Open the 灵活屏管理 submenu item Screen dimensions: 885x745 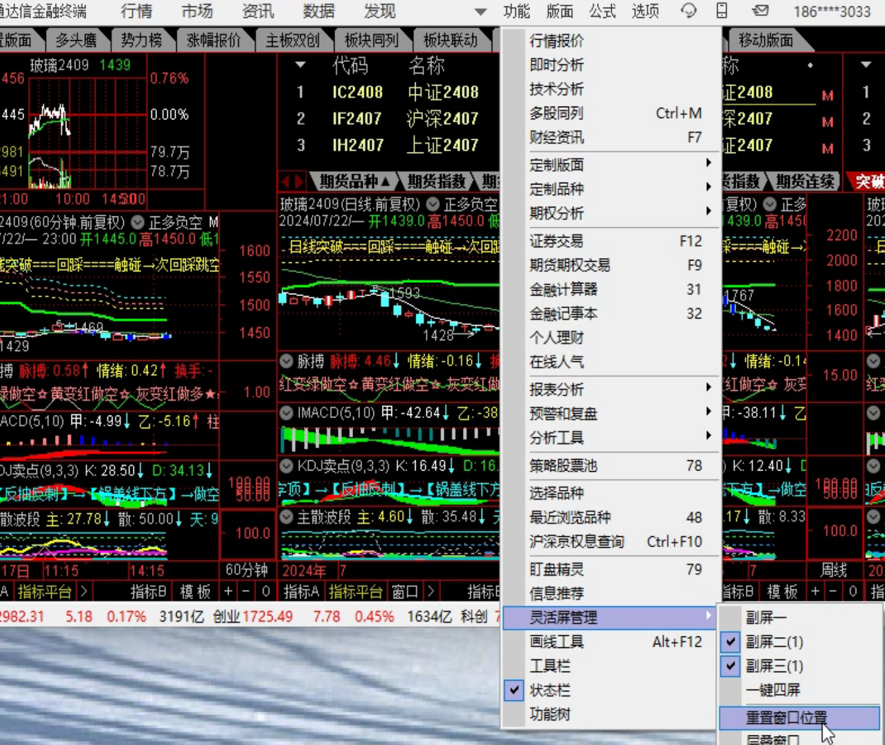[x=610, y=617]
